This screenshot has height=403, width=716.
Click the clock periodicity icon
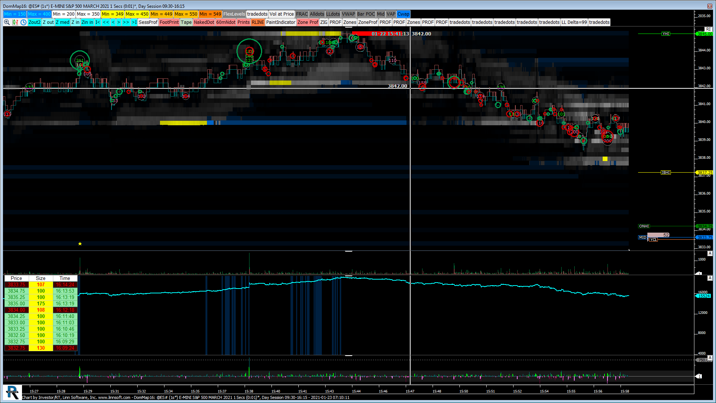[23, 22]
